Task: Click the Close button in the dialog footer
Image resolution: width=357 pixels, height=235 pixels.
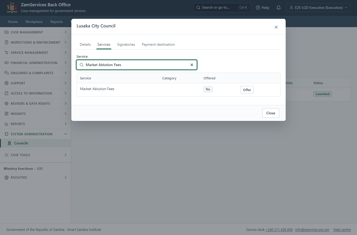Action: (271, 113)
